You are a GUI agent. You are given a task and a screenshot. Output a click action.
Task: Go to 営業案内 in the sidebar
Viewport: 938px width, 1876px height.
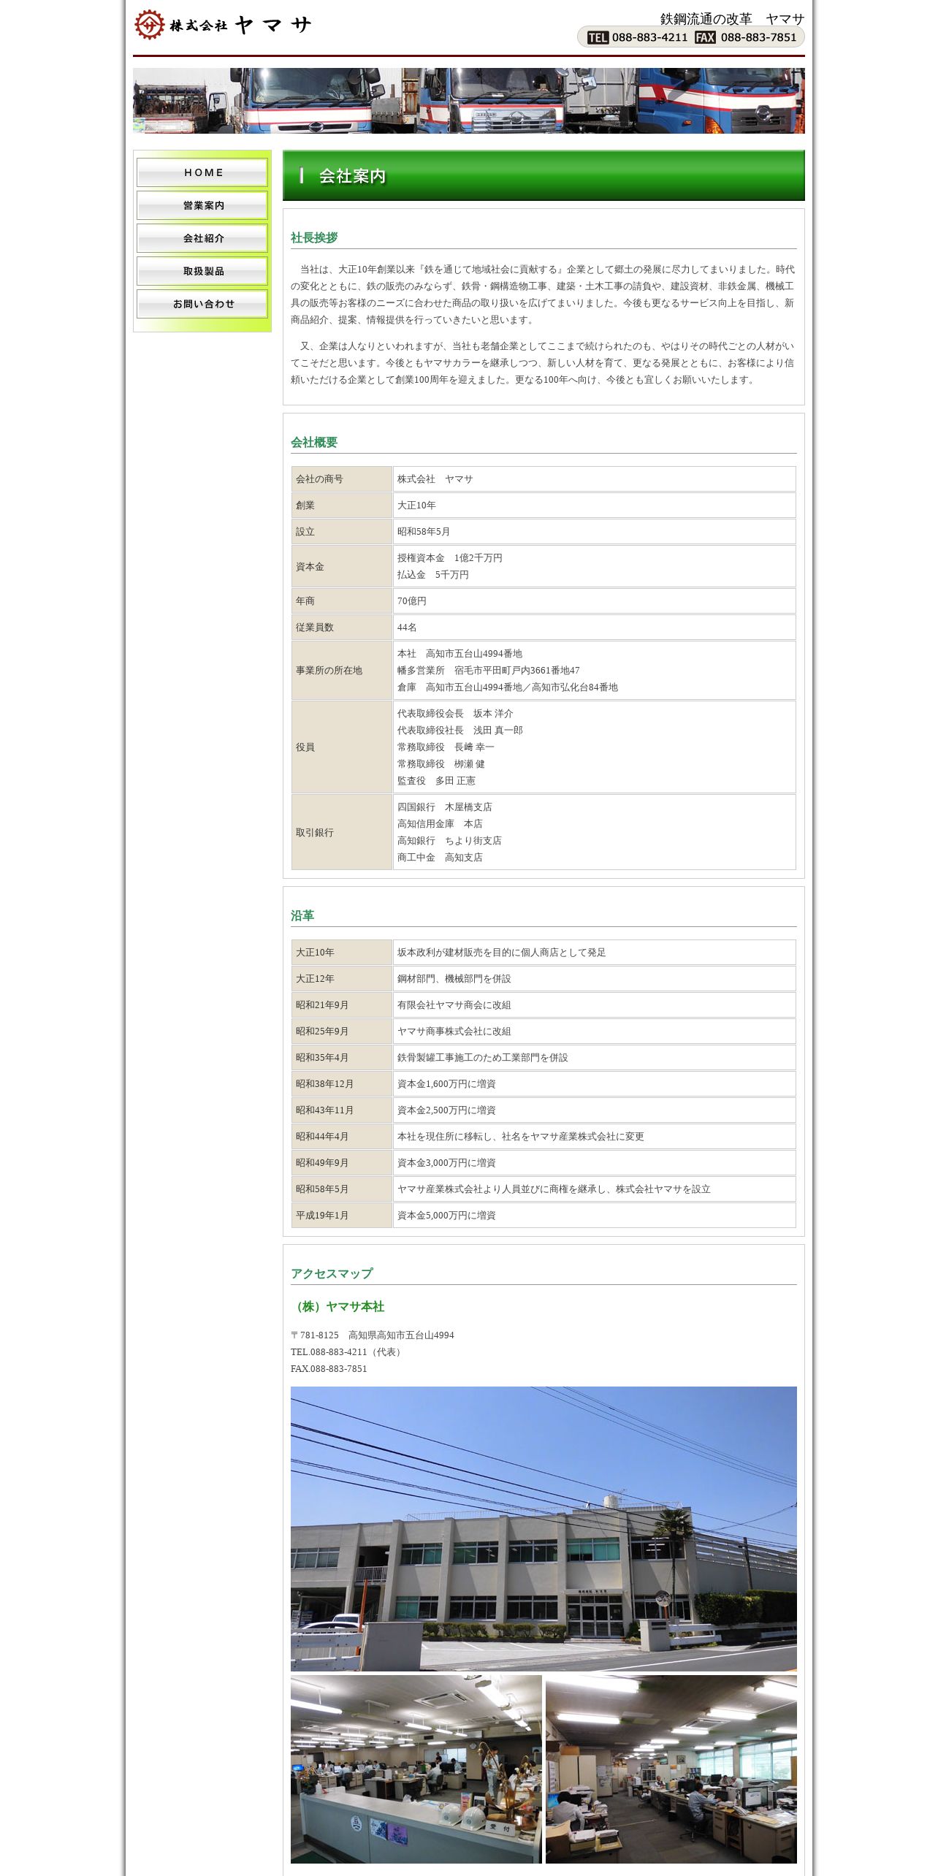click(x=202, y=205)
